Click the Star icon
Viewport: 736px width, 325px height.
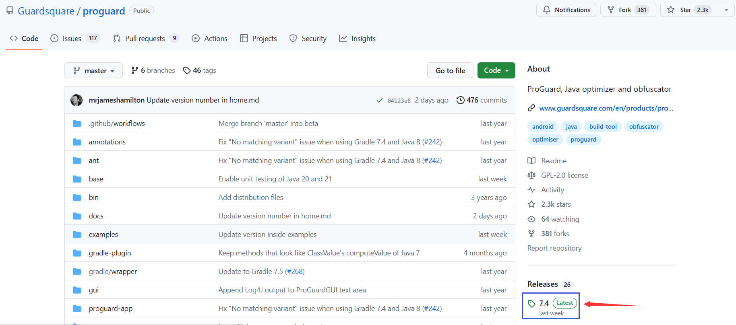pos(670,10)
